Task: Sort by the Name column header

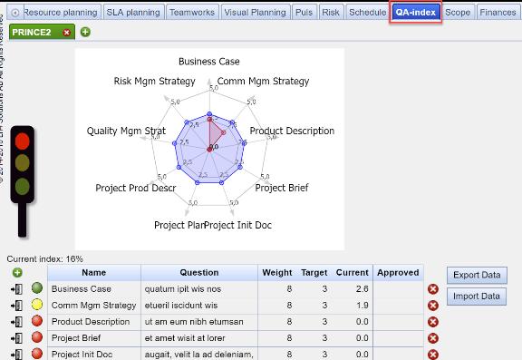Action: click(94, 273)
